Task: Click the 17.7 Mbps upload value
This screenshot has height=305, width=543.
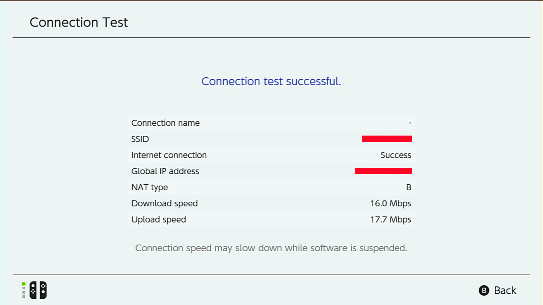Action: coord(391,219)
